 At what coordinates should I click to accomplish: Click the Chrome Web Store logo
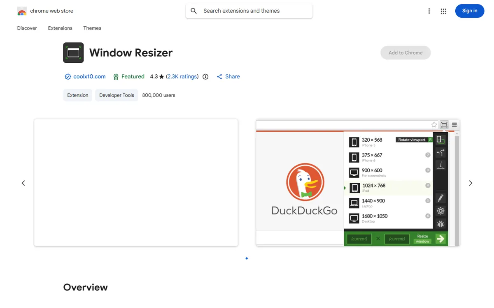[x=22, y=11]
